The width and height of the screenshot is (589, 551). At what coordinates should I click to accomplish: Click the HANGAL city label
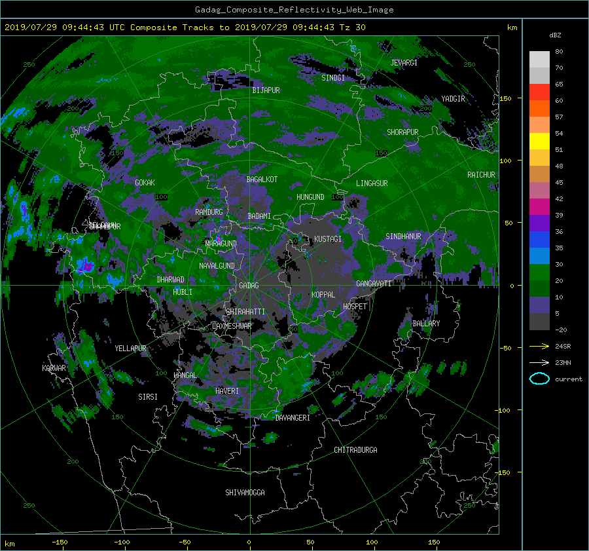pos(185,375)
